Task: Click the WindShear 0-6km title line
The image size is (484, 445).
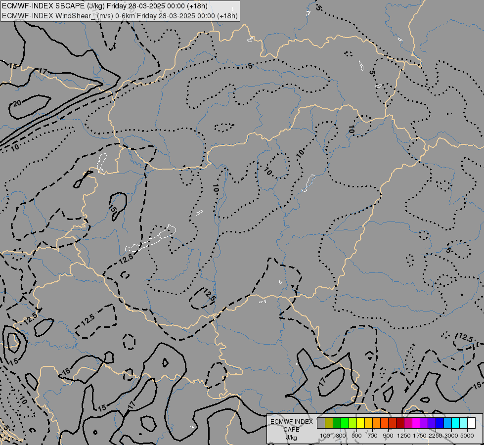Action: (x=120, y=16)
